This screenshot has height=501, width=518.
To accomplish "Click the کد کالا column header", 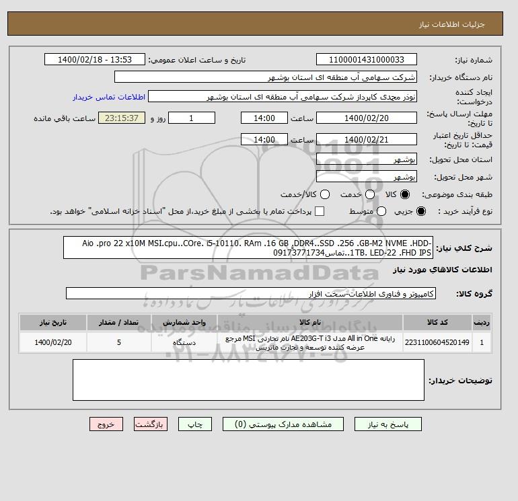I will 437,322.
